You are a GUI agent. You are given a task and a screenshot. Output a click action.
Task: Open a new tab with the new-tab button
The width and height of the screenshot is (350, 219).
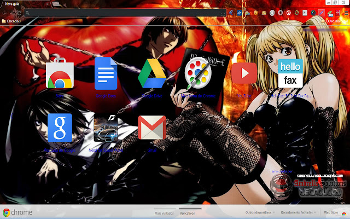(x=56, y=4)
